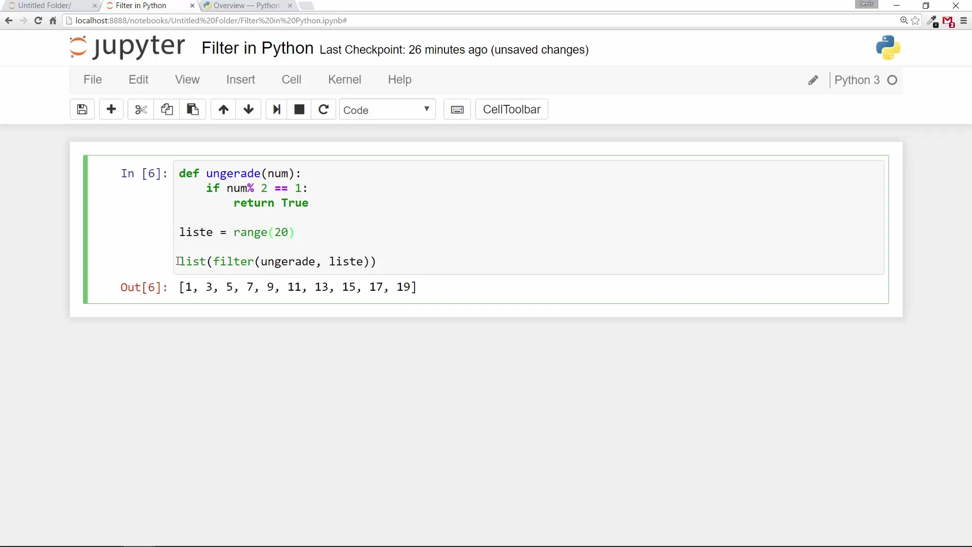The height and width of the screenshot is (547, 972).
Task: Open the Chrome hamburger menu
Action: pos(963,21)
